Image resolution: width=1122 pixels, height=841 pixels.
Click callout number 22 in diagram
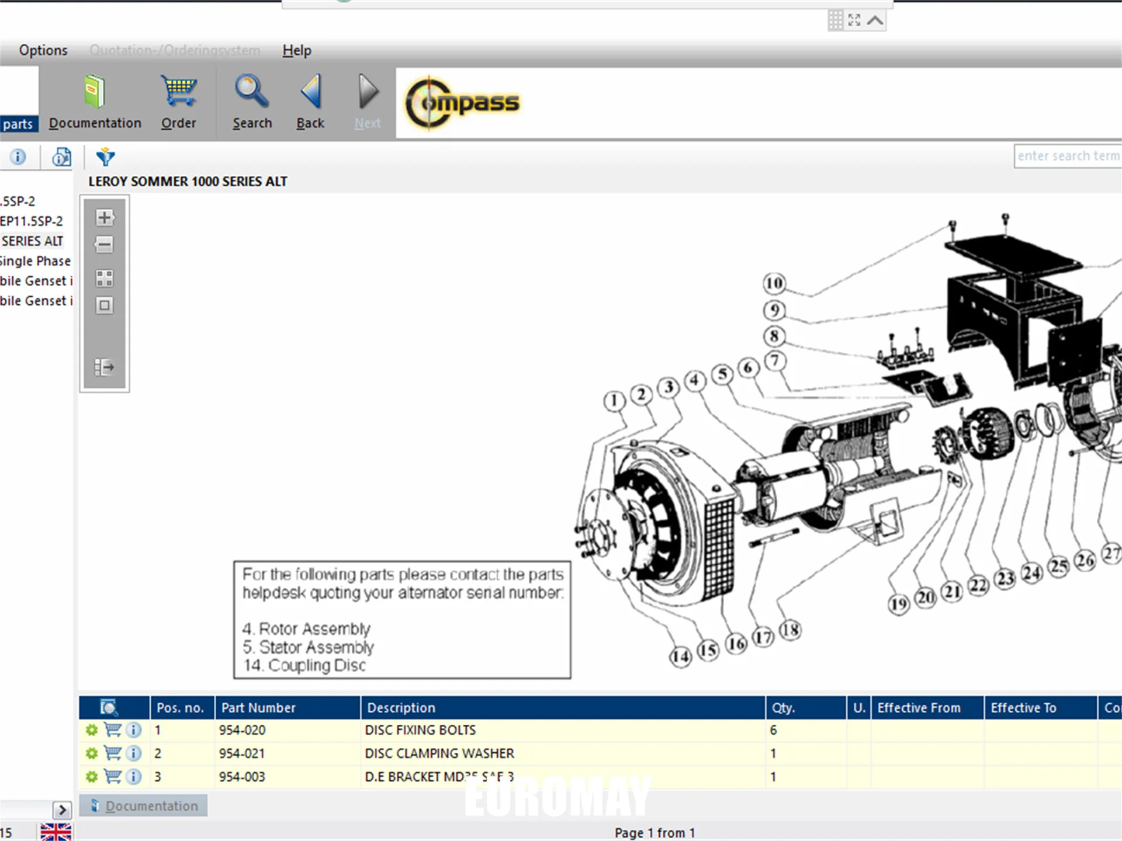[978, 585]
